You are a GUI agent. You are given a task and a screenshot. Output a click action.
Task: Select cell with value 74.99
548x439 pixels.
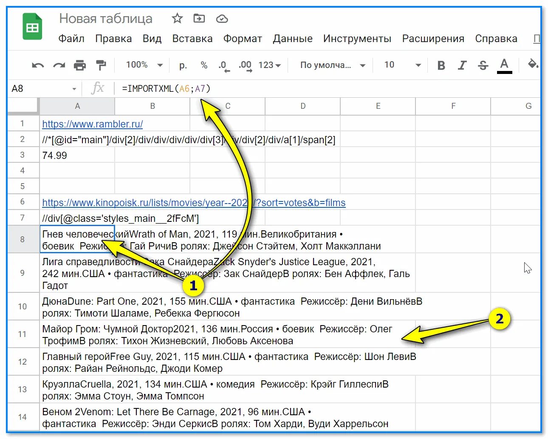click(77, 155)
